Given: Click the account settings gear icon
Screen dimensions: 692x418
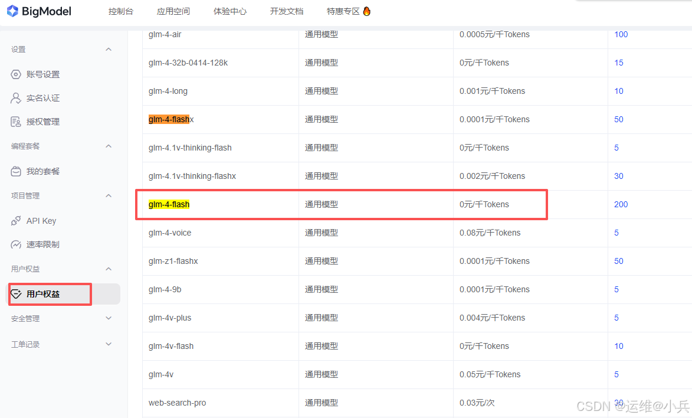Looking at the screenshot, I should coord(16,74).
